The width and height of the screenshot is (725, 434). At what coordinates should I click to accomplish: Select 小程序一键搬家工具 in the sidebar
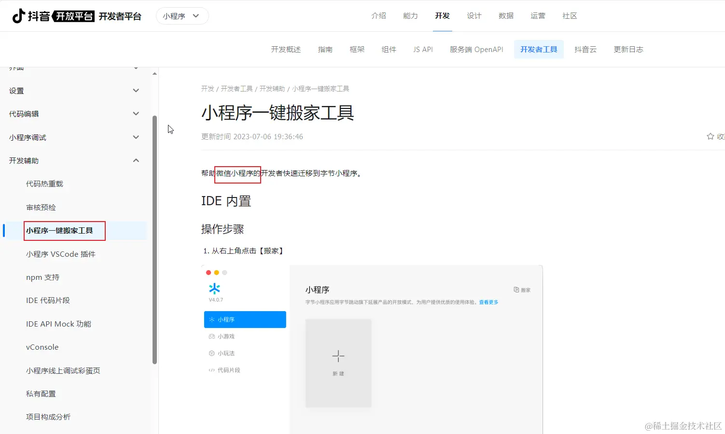(x=59, y=231)
